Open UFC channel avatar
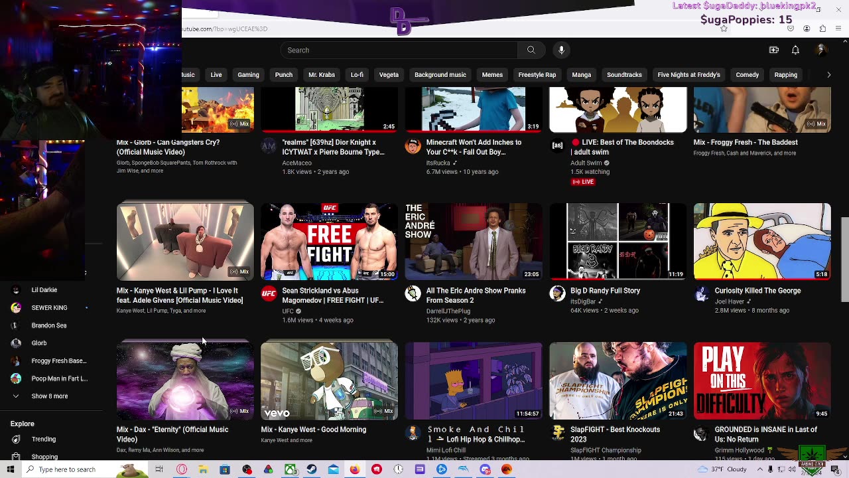This screenshot has width=849, height=478. [269, 294]
